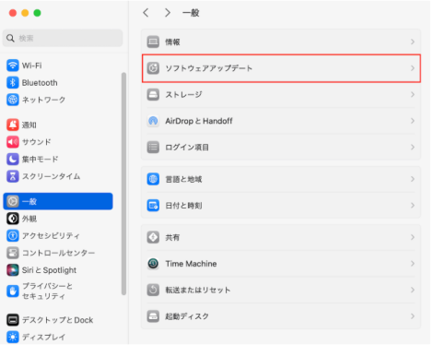Image resolution: width=433 pixels, height=345 pixels.
Task: Open the Wi-Fi settings pane label
Action: coord(31,65)
